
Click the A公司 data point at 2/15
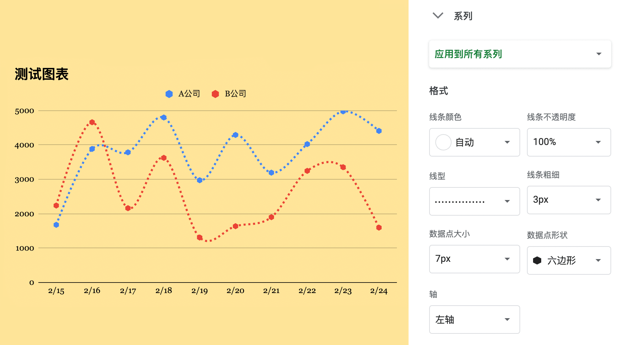click(x=56, y=225)
